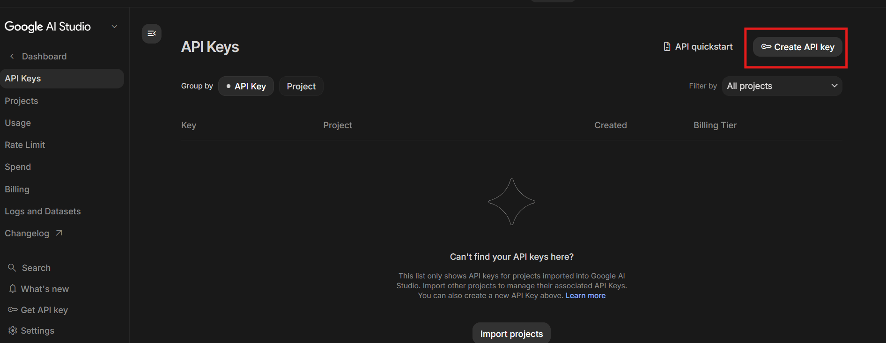Click the Project column header
886x343 pixels.
pos(338,125)
